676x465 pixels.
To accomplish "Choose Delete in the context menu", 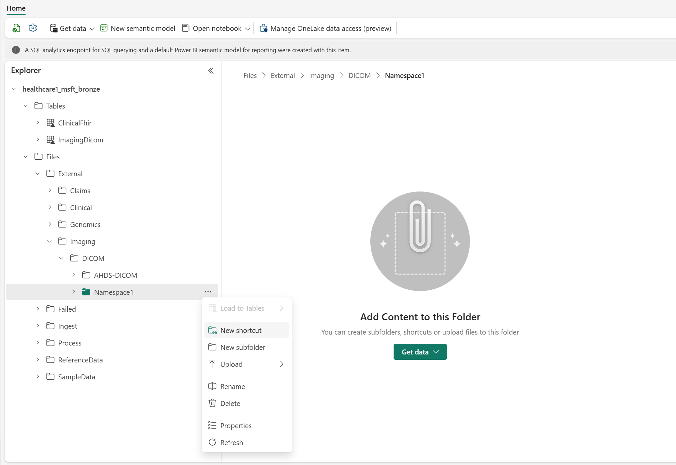I will [247, 403].
